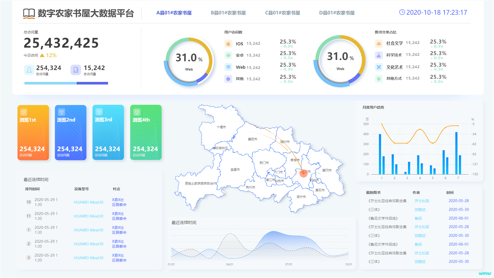Switch to C县01#农家书屋 tab
The width and height of the screenshot is (494, 278).
click(x=283, y=13)
